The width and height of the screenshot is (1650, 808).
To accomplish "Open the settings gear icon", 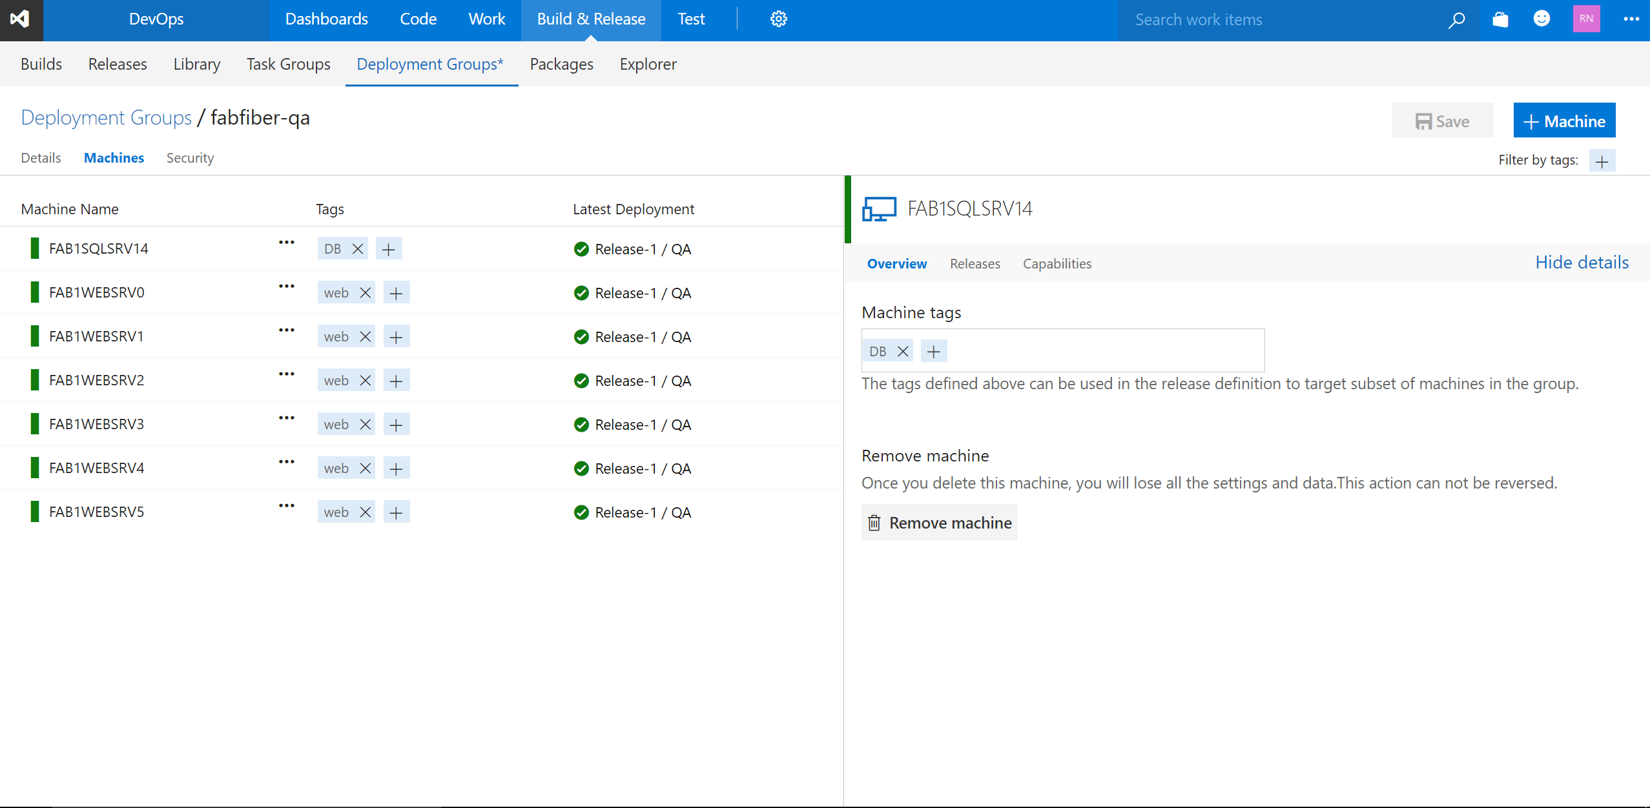I will (778, 19).
